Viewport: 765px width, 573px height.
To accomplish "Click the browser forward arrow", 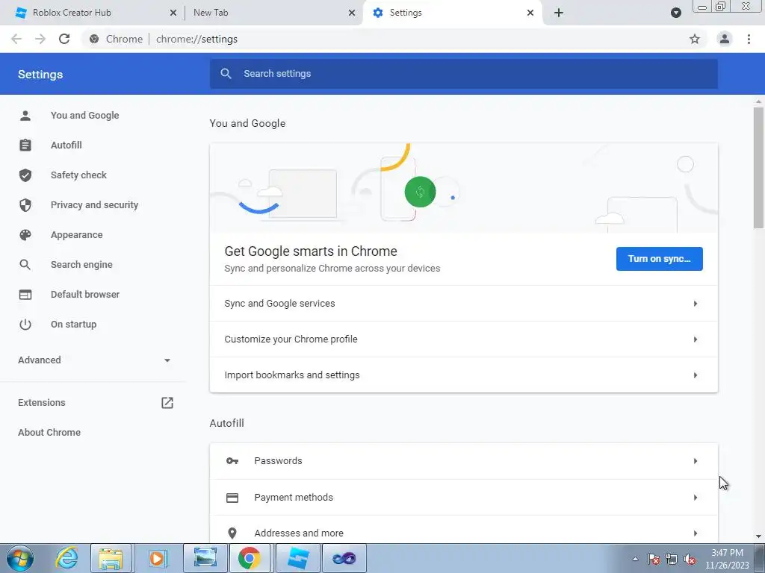I will (40, 39).
